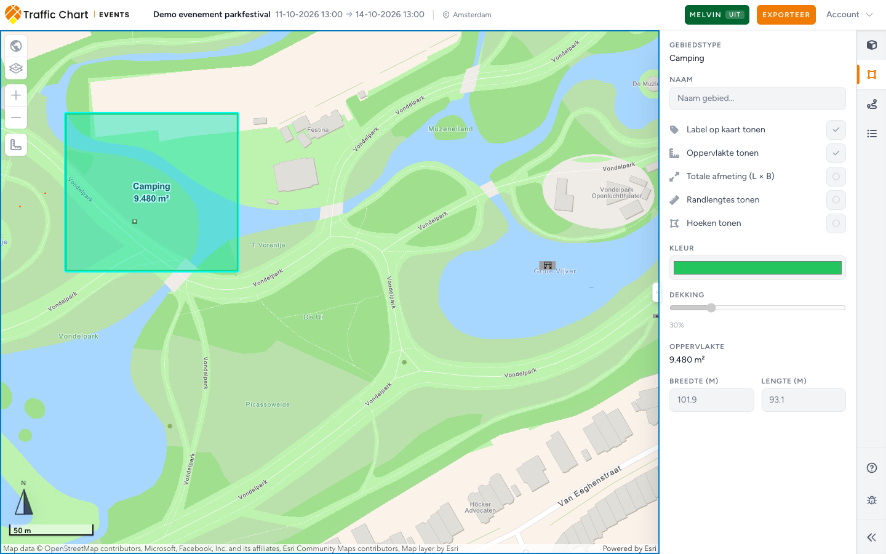The height and width of the screenshot is (554, 886).
Task: Click the Grote Vijver picnic marker
Action: coord(548,265)
